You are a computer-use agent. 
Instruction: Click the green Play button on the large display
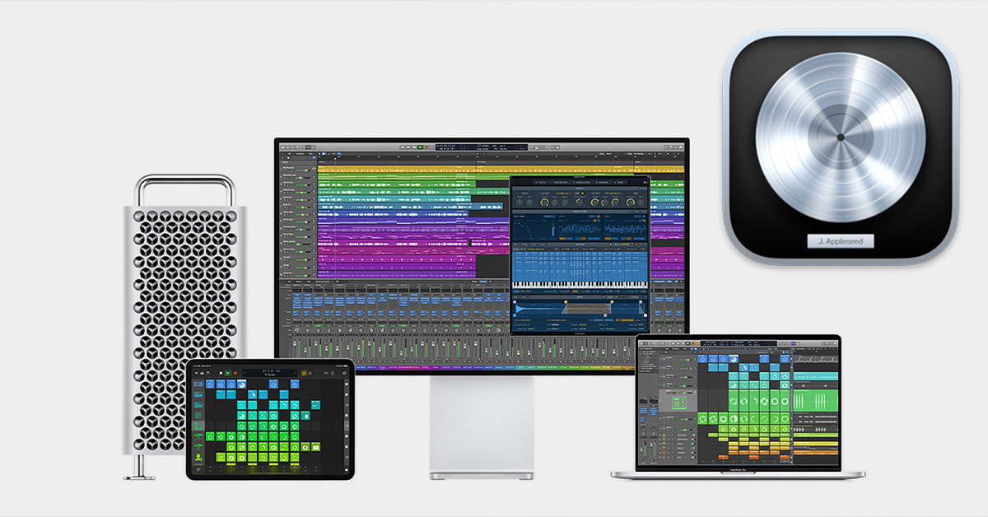(x=420, y=147)
